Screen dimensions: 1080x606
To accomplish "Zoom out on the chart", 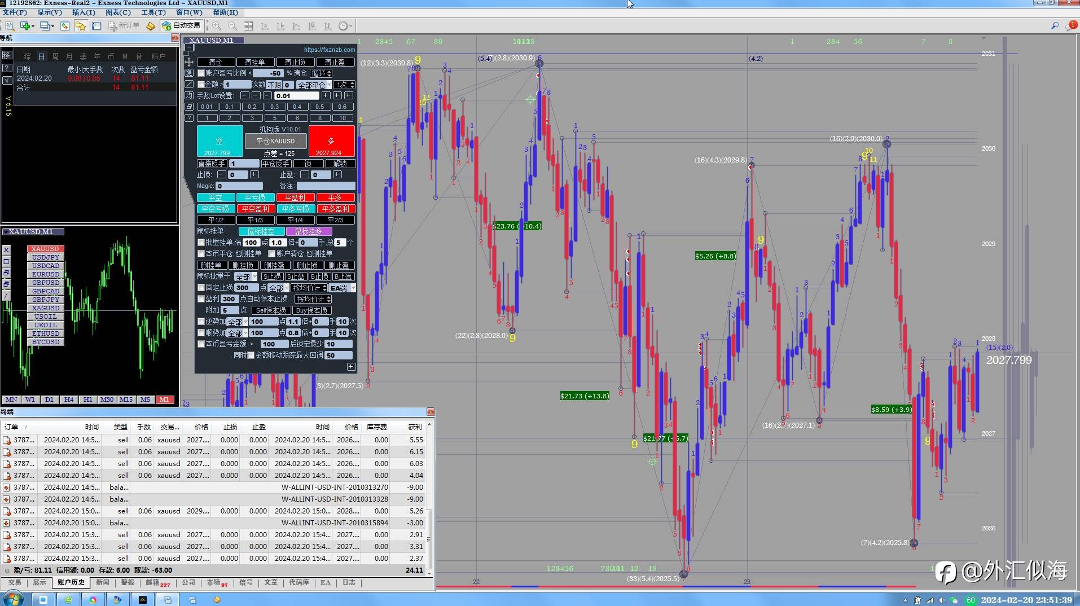I will click(x=232, y=25).
